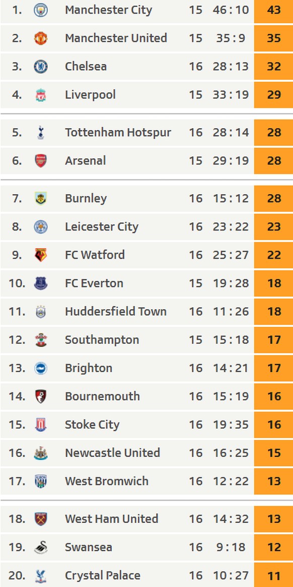Click the Manchester United club crest
293x587 pixels.
[x=41, y=38]
